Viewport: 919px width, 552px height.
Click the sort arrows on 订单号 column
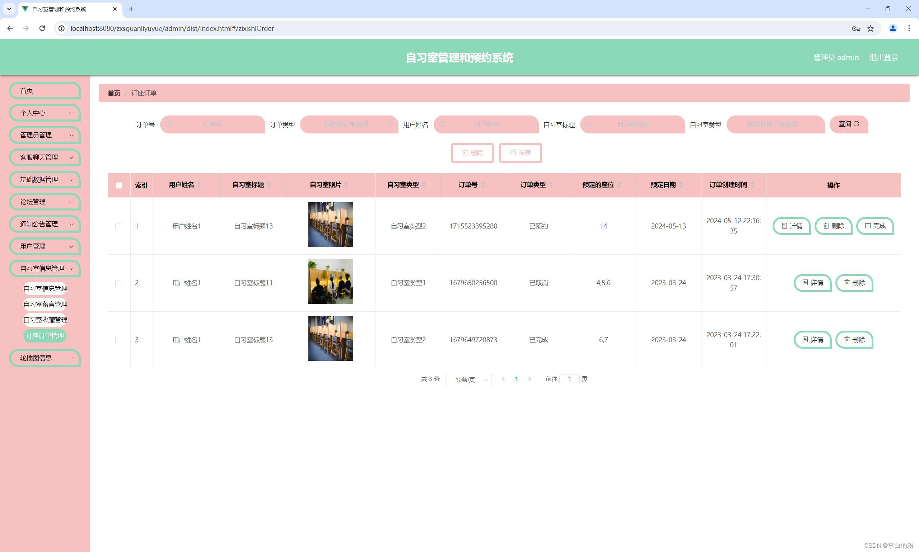pyautogui.click(x=483, y=185)
